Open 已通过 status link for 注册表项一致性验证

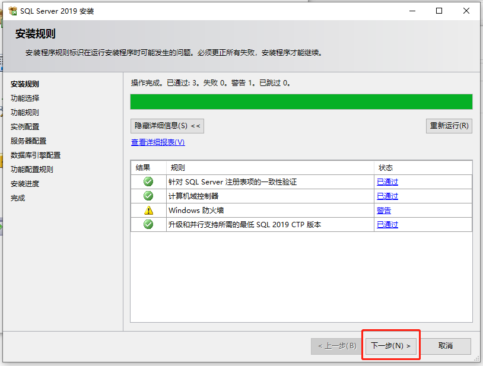387,182
